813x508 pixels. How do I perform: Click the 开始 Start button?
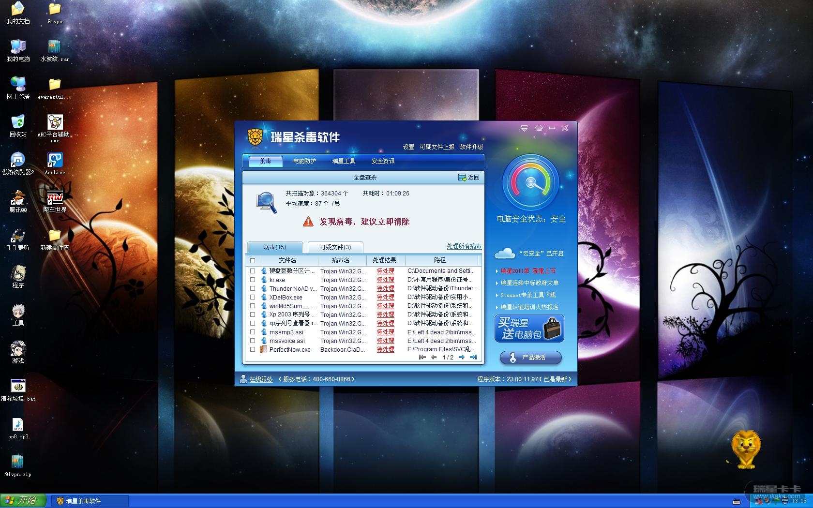pyautogui.click(x=23, y=501)
